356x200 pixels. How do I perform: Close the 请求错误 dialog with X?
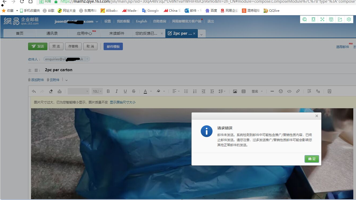(x=317, y=116)
